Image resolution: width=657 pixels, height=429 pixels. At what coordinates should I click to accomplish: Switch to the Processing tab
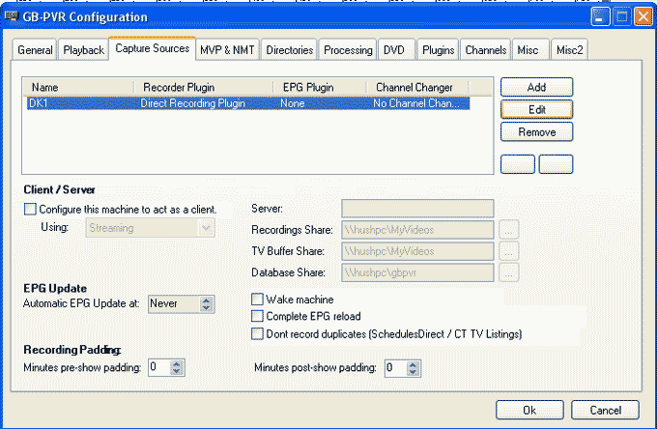[x=348, y=50]
